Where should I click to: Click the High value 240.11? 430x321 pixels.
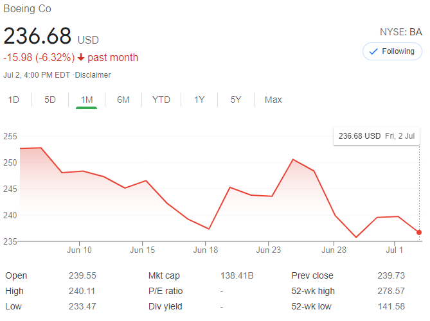click(x=82, y=291)
